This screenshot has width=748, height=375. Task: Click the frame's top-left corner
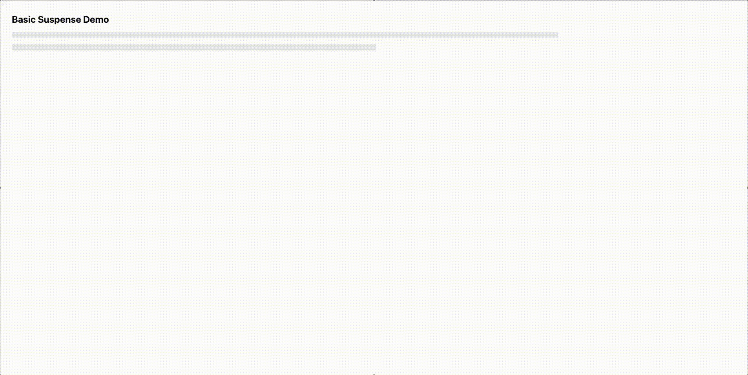(x=1, y=1)
